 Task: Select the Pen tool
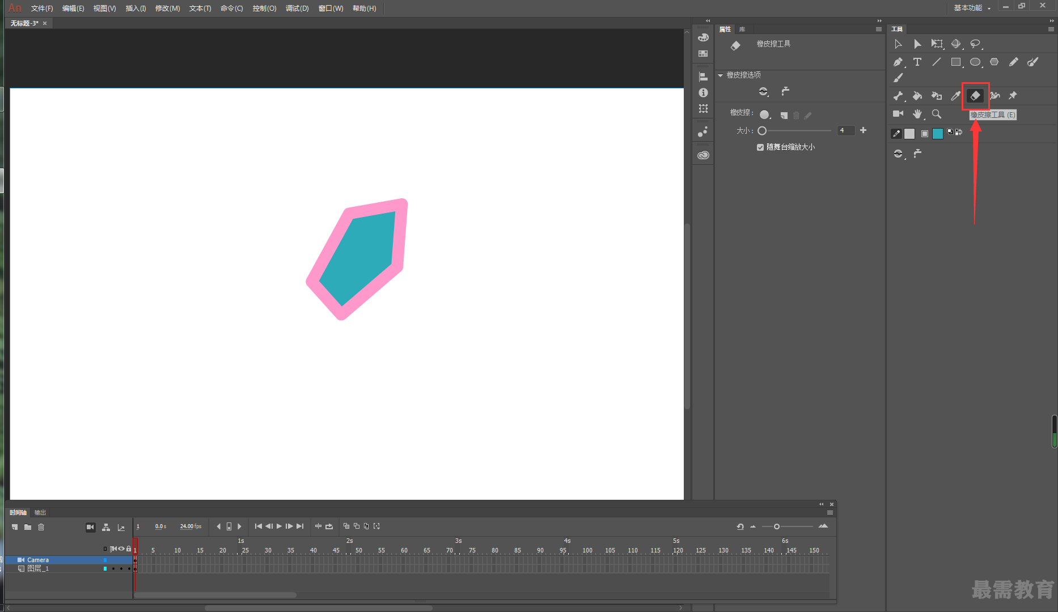tap(898, 62)
